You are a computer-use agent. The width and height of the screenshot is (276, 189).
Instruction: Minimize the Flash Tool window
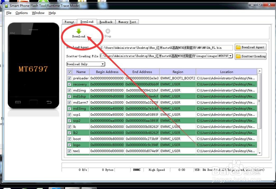252,5
